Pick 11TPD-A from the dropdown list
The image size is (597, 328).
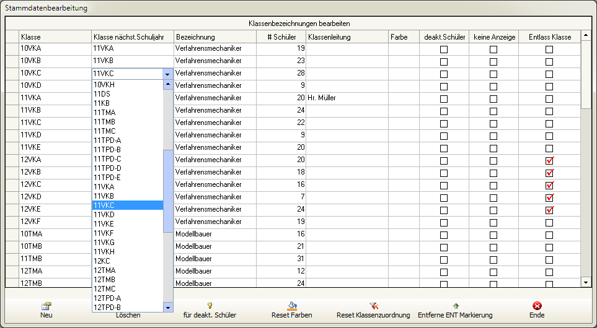pyautogui.click(x=107, y=140)
